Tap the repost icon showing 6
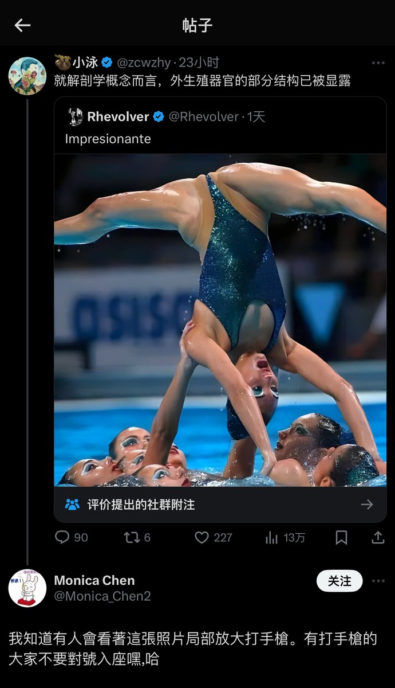 click(x=132, y=537)
